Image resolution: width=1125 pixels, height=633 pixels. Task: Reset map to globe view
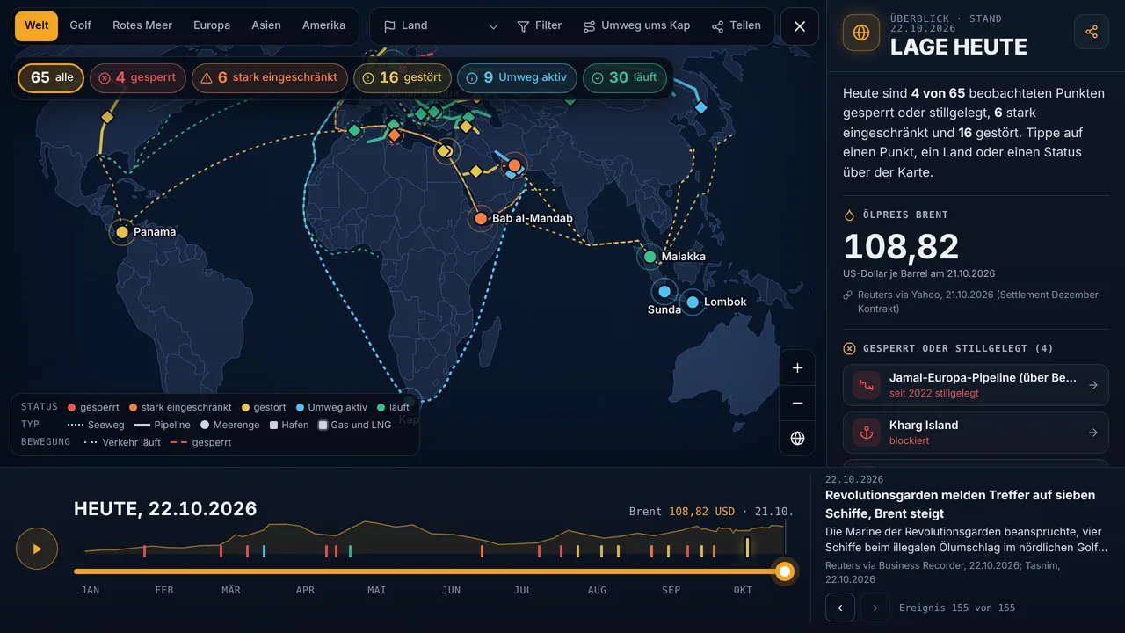797,438
